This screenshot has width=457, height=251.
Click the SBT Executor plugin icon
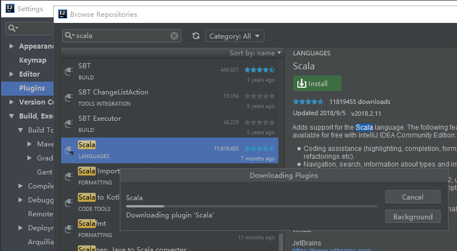click(x=69, y=124)
